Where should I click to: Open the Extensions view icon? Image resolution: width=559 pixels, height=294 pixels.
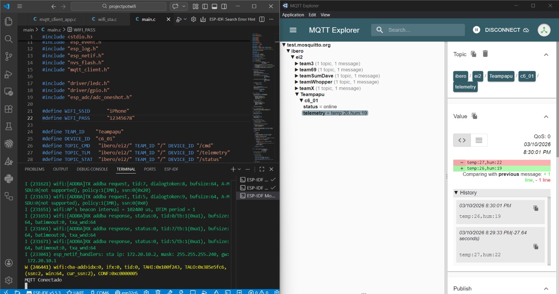[9, 109]
